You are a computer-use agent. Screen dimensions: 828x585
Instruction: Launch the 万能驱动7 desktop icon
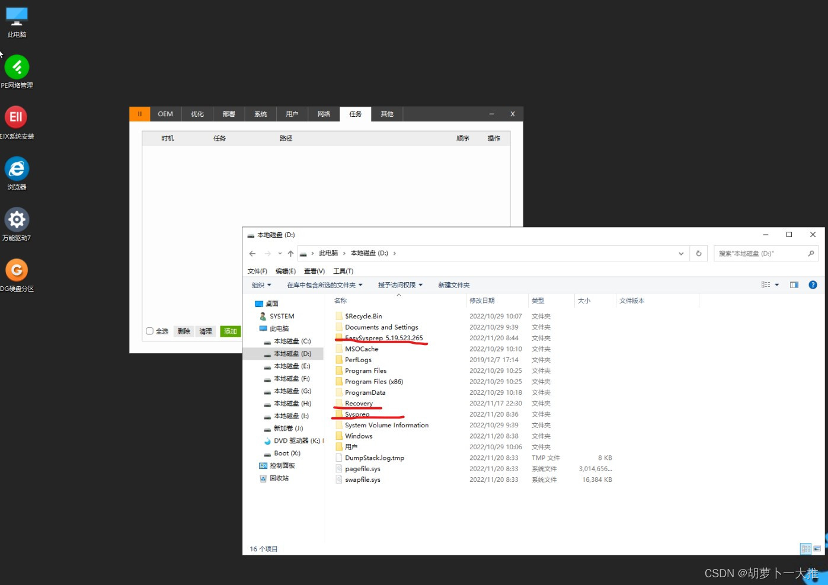(17, 225)
